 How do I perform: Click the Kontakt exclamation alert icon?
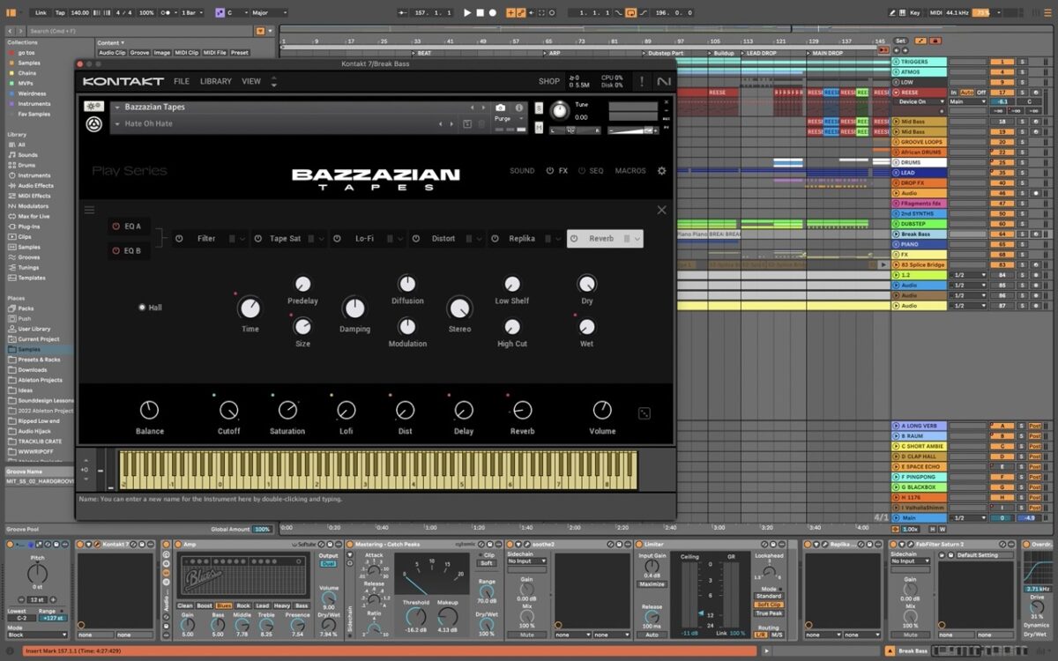[x=642, y=81]
